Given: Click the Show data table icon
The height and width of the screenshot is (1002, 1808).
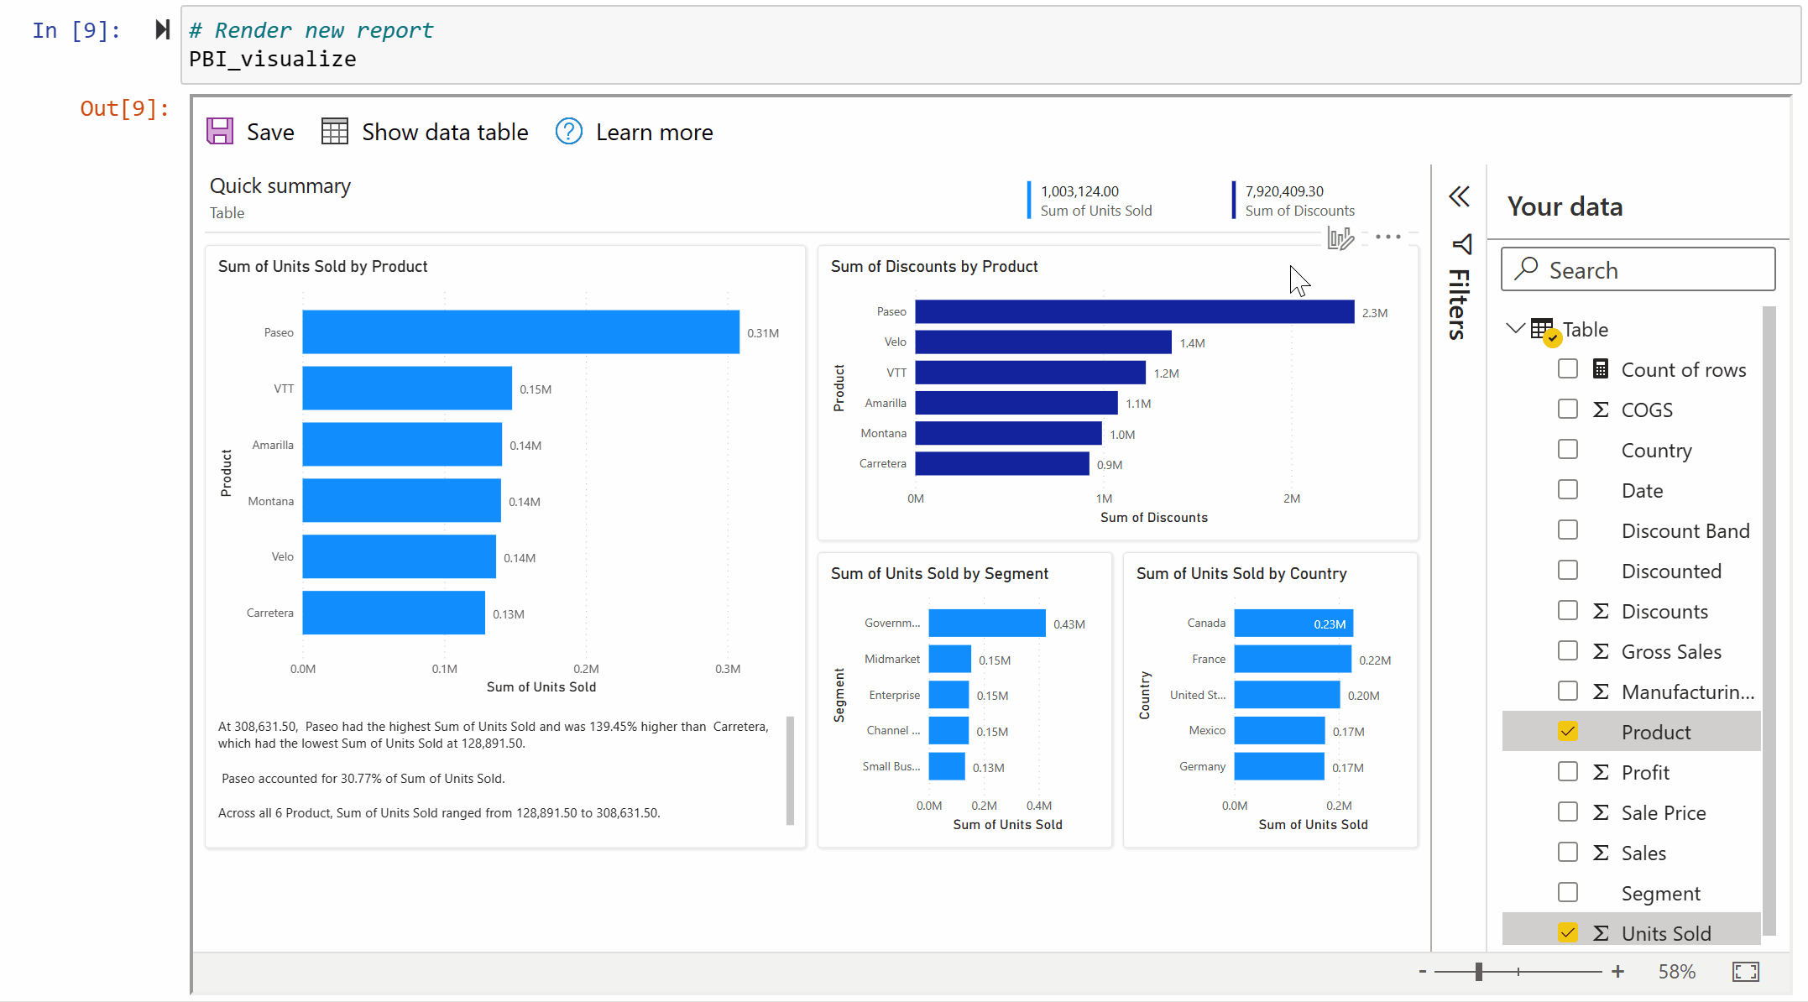Looking at the screenshot, I should click(x=333, y=132).
